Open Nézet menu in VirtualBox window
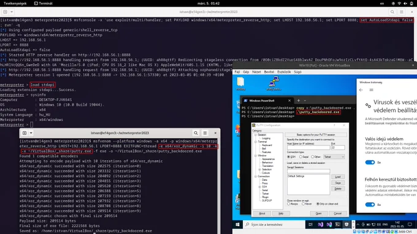 pyautogui.click(x=256, y=72)
